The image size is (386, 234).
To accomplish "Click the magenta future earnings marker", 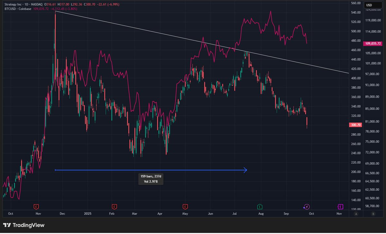I will (x=340, y=206).
